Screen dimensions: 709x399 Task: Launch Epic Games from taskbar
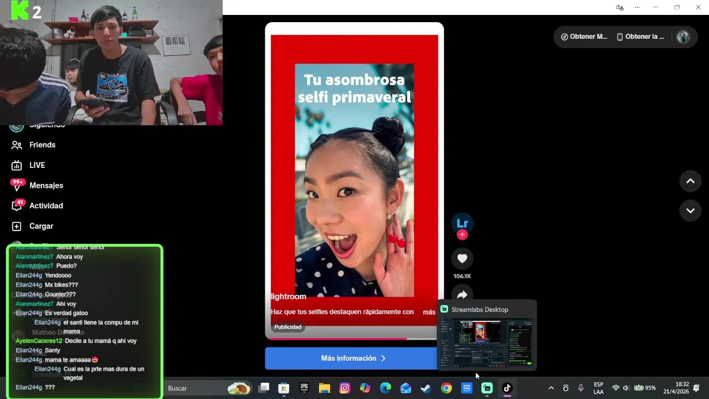304,388
